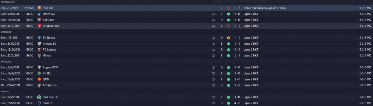The image size is (373, 106).
Task: Click the red loss indicator for RC Lens match
Action: click(228, 8)
